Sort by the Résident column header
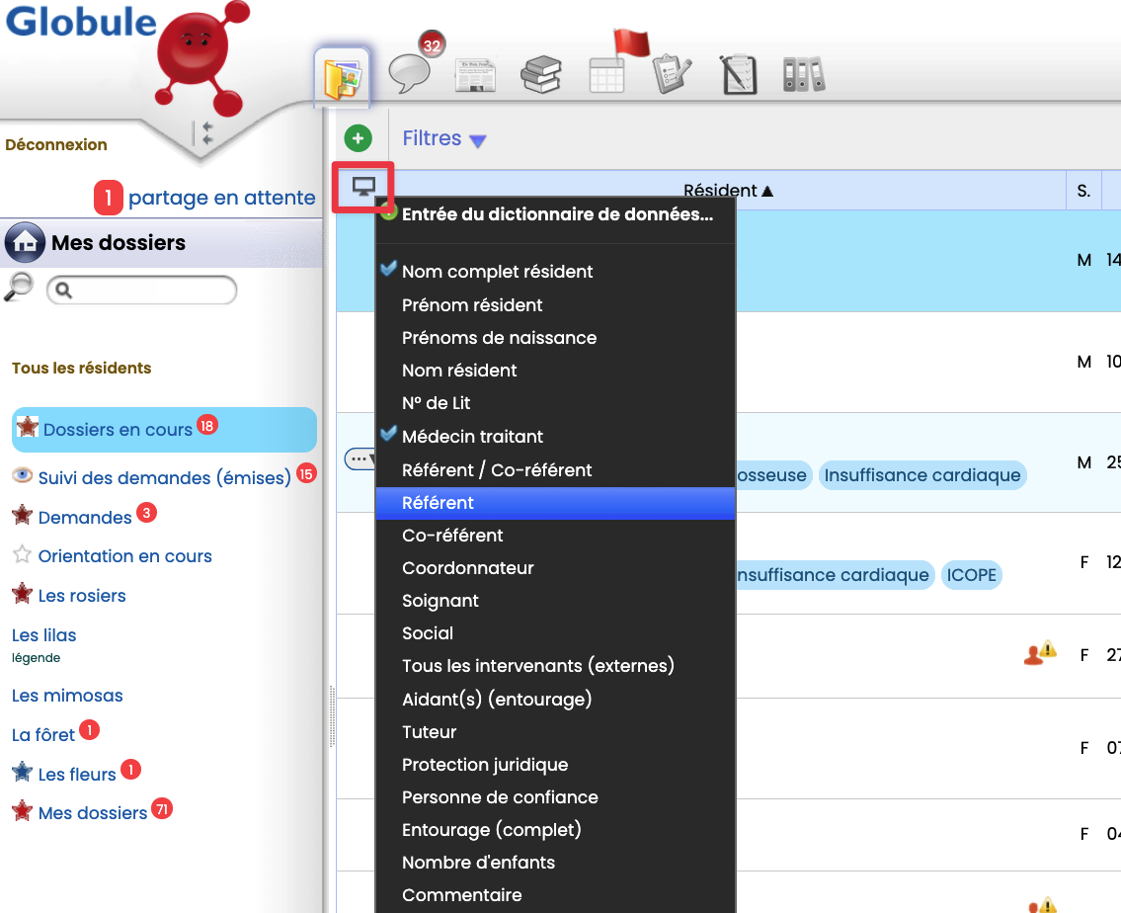The width and height of the screenshot is (1121, 913). pyautogui.click(x=728, y=191)
